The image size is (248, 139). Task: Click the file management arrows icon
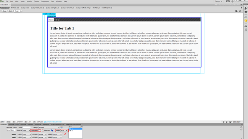(x=240, y=11)
